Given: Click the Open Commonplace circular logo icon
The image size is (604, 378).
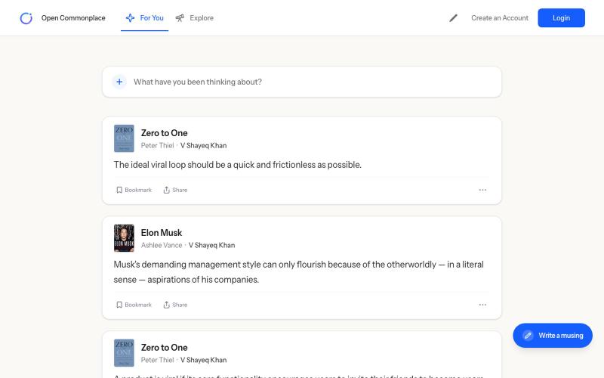Looking at the screenshot, I should (26, 18).
